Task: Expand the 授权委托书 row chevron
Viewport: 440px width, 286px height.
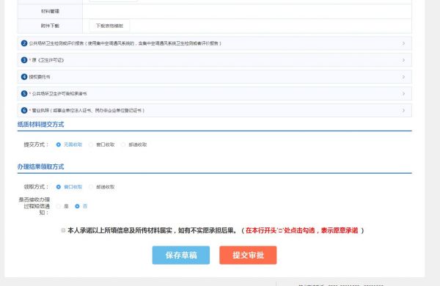Action: point(403,77)
